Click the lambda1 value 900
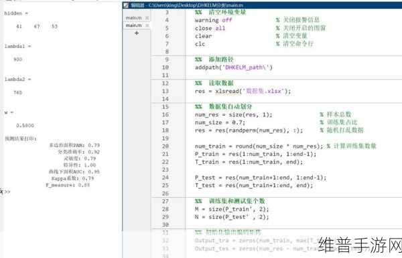Image resolution: width=402 pixels, height=258 pixels. click(17, 59)
